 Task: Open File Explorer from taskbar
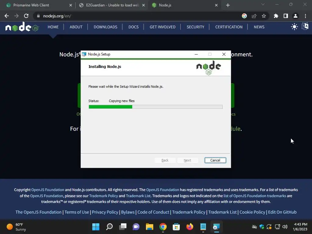(149, 227)
